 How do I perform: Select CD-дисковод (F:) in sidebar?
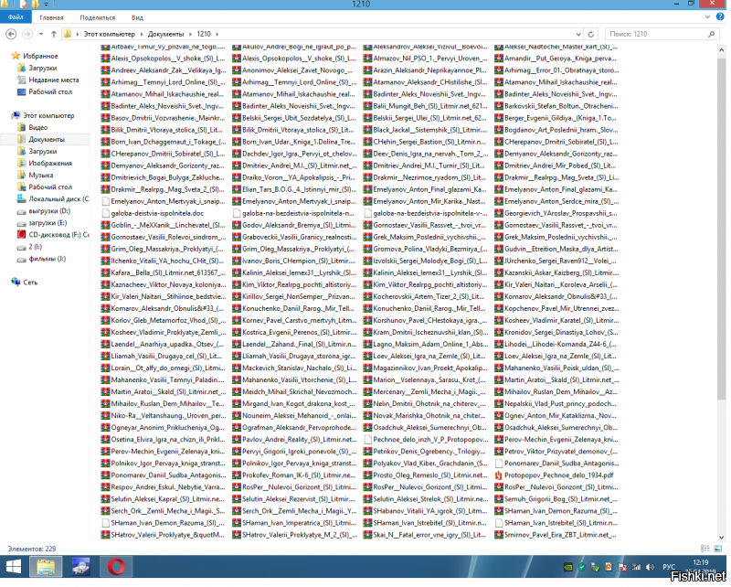53,235
